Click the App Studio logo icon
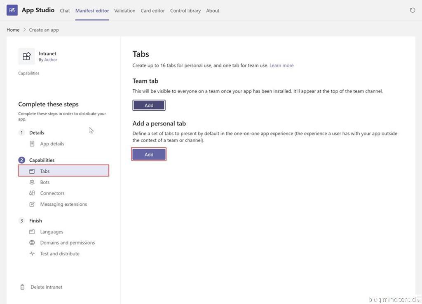The image size is (422, 304). click(x=12, y=10)
